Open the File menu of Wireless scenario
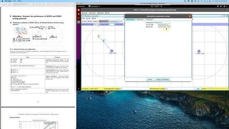The width and height of the screenshot is (229, 129). [x=83, y=18]
